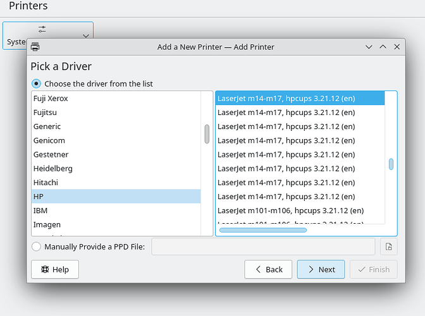Click the Help button
Screen dimensions: 425x316
(55, 269)
